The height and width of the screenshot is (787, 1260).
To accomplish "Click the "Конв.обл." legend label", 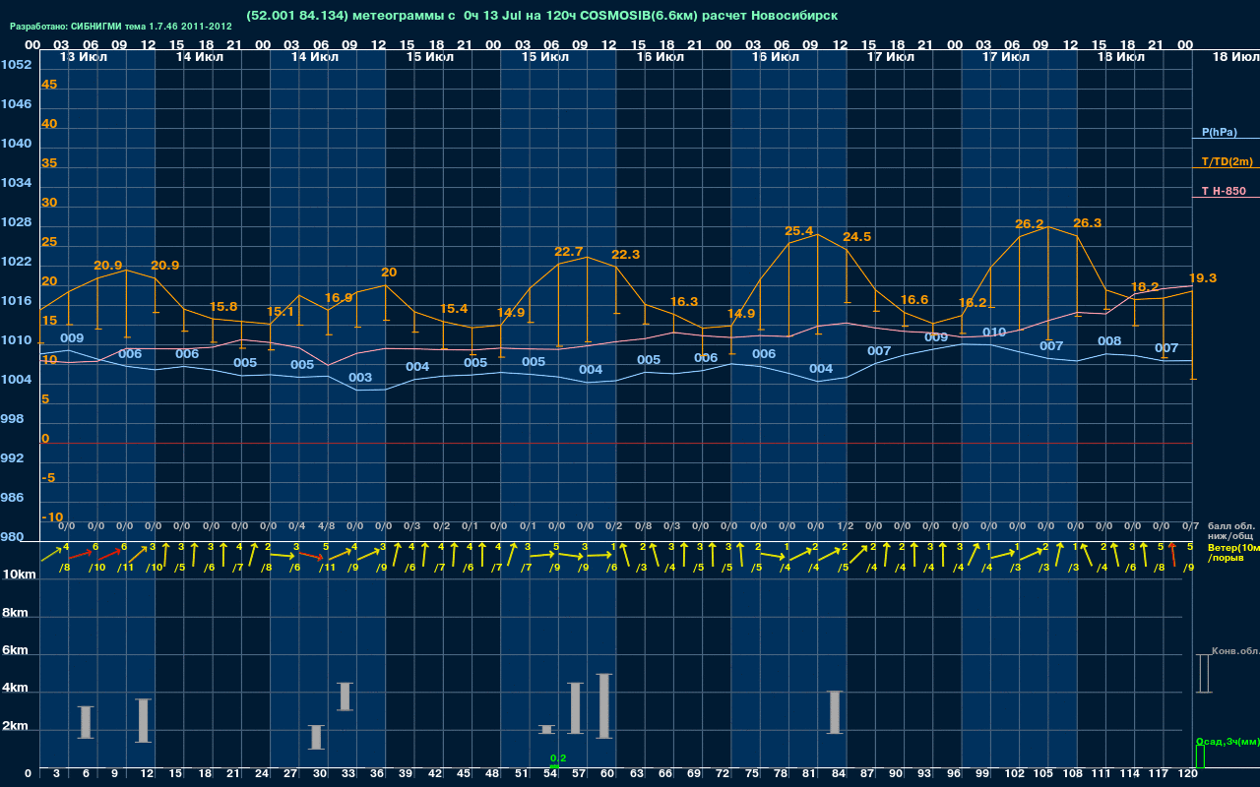I will (x=1235, y=651).
